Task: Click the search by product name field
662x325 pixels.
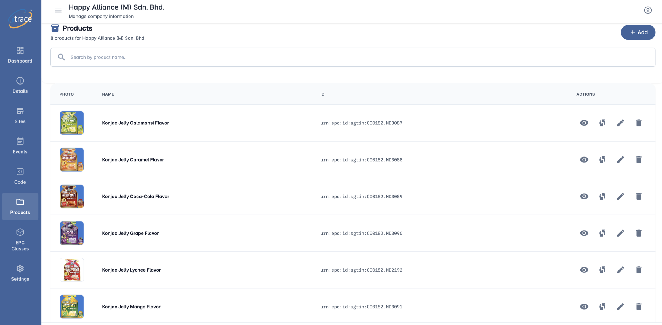Action: coord(353,57)
